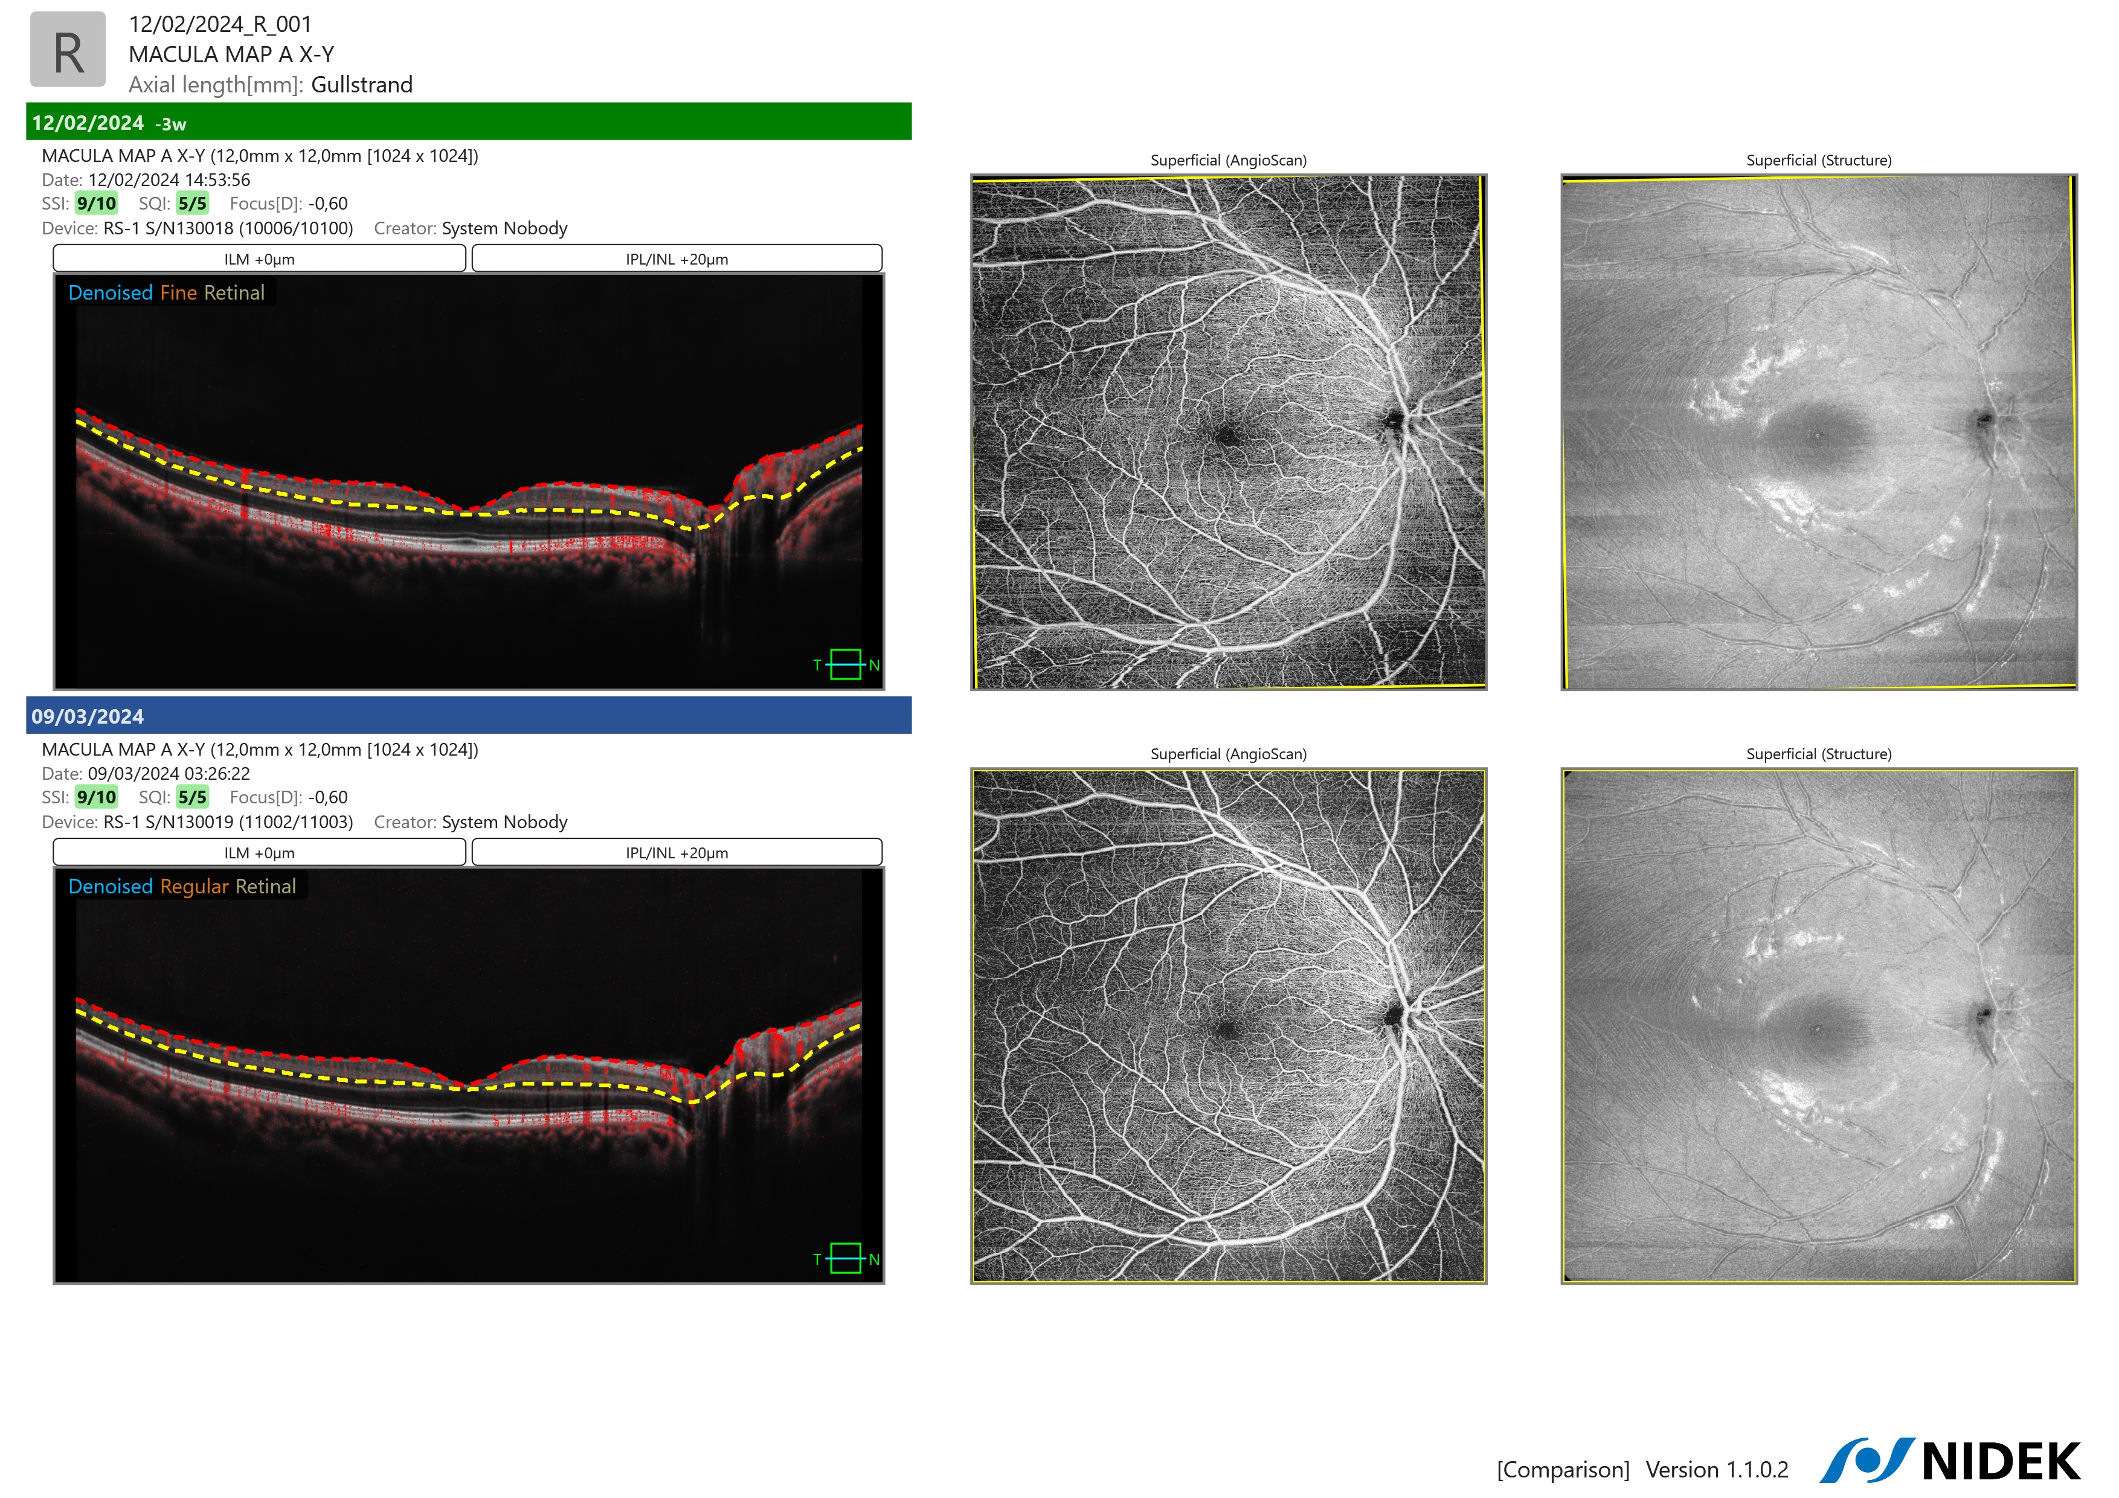Click the Denoised Fine Retinal B-scan image
The width and height of the screenshot is (2119, 1498).
[x=469, y=482]
